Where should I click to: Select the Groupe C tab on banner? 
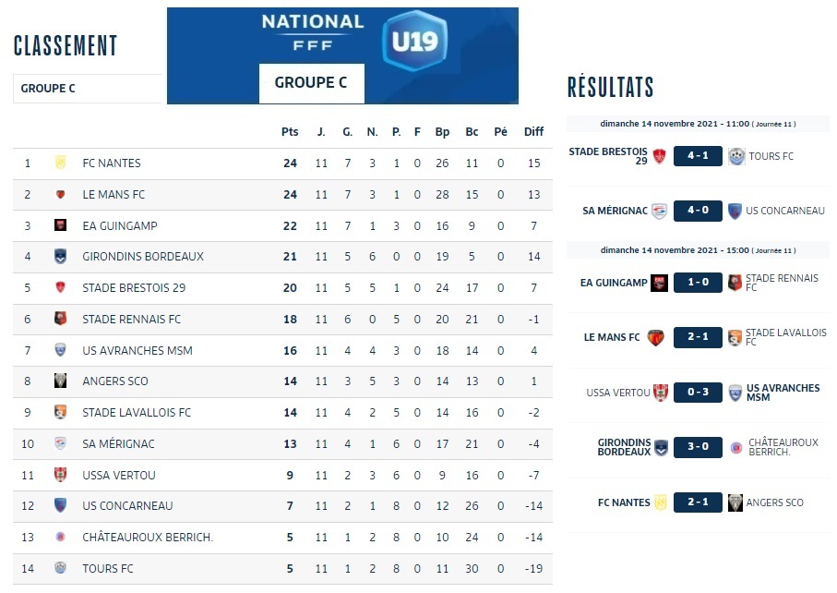(311, 83)
